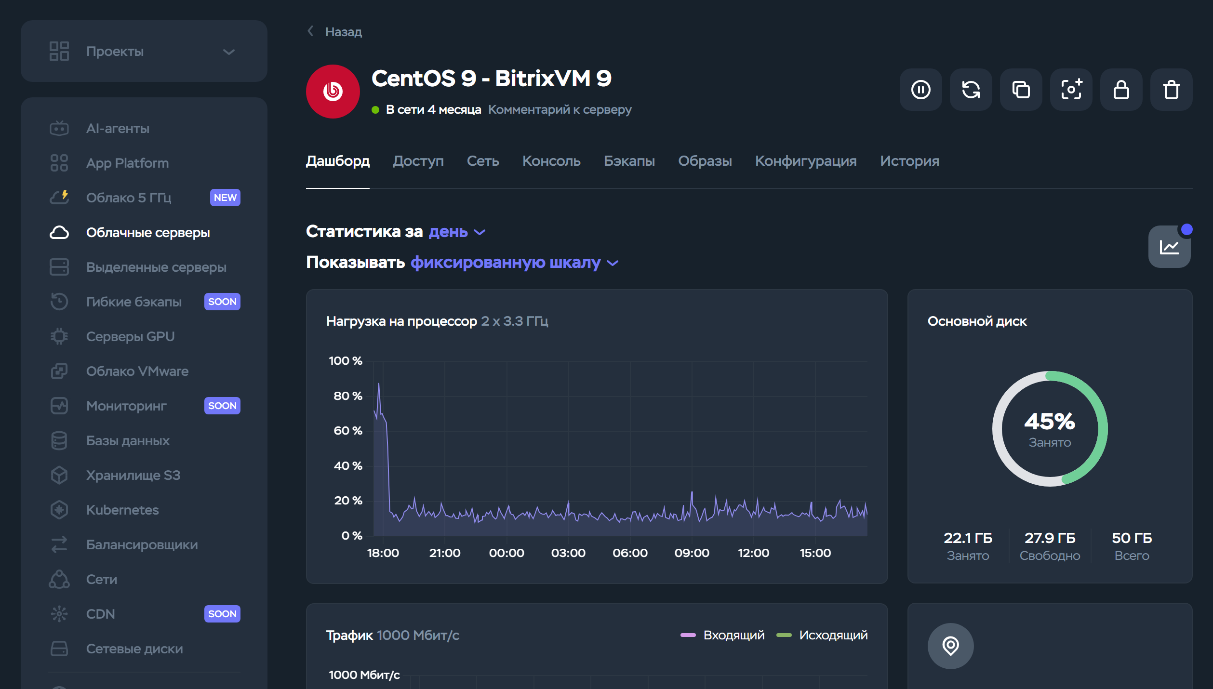The height and width of the screenshot is (689, 1213).
Task: Toggle the Исходящий traffic legend entry
Action: [833, 635]
